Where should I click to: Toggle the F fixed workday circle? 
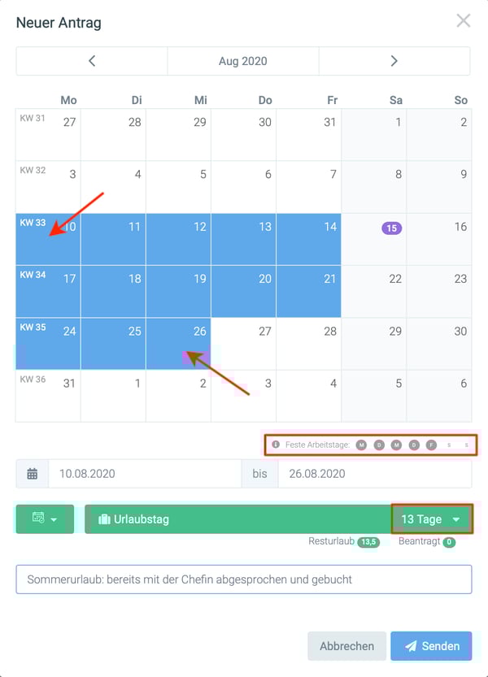point(431,445)
